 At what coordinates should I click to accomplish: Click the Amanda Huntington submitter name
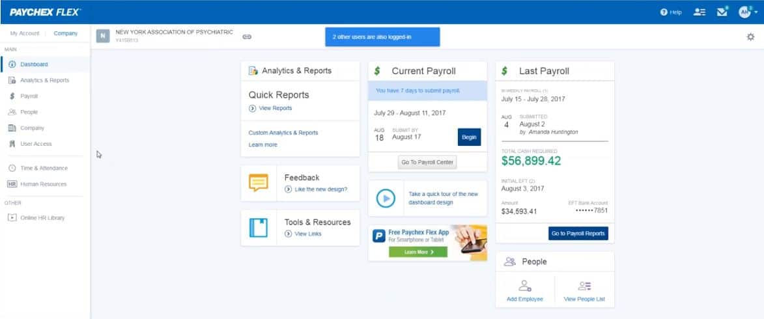[x=552, y=132]
